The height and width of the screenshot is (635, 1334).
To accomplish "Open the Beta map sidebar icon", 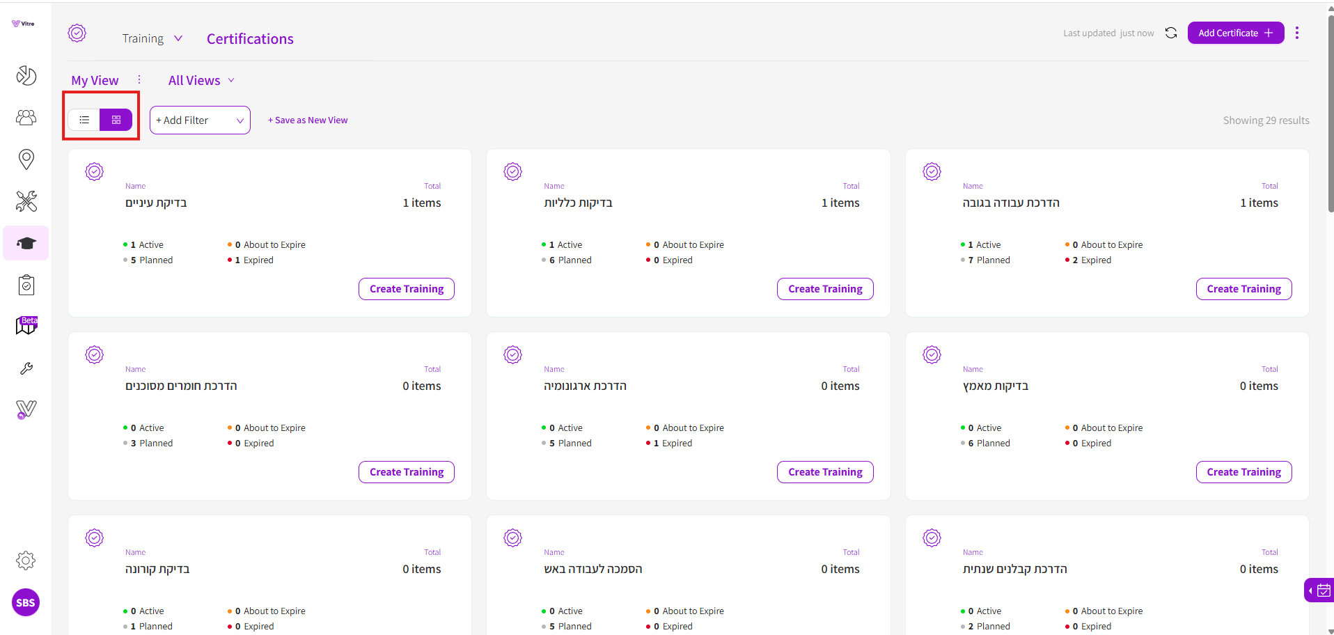I will 26,325.
